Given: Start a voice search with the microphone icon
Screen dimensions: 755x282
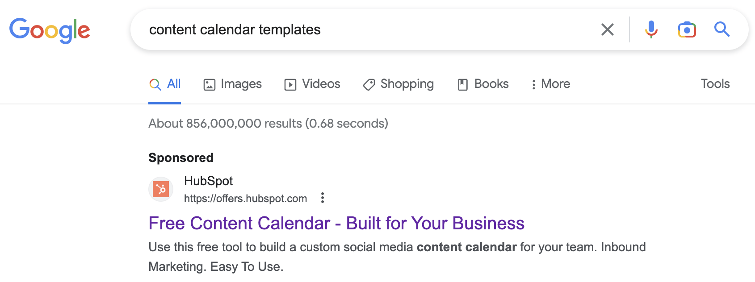Looking at the screenshot, I should [651, 29].
